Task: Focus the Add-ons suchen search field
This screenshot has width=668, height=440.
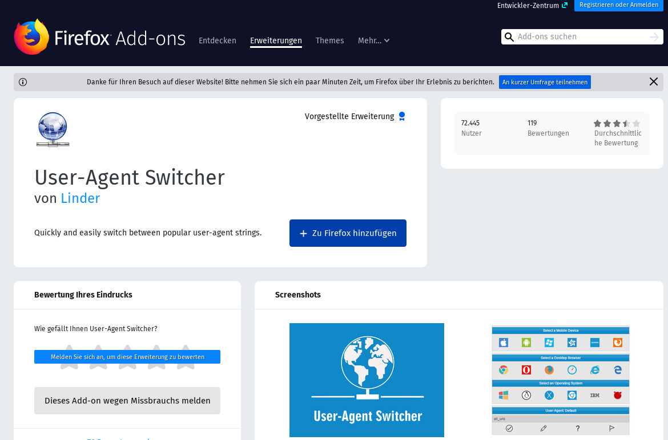Action: click(x=582, y=37)
